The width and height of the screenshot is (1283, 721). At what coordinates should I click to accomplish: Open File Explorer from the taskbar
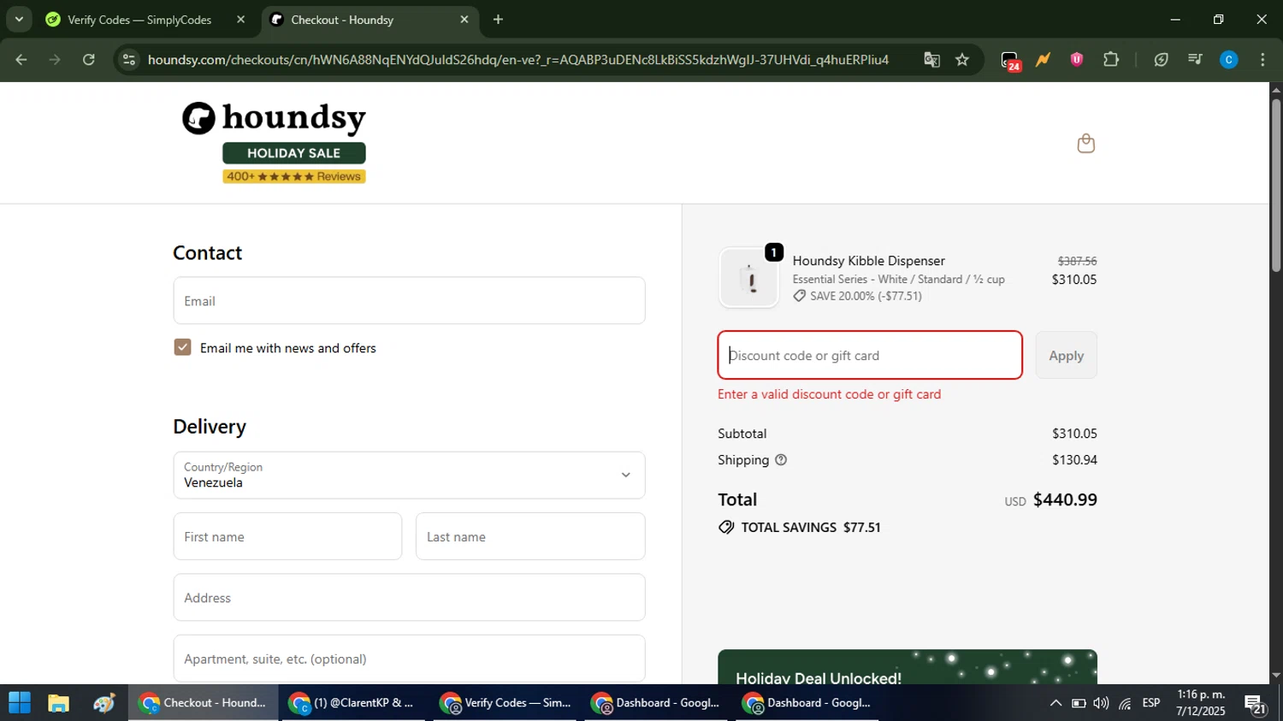pos(58,703)
